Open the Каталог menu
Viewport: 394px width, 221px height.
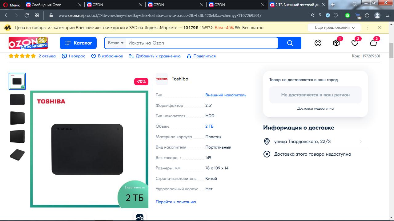78,43
